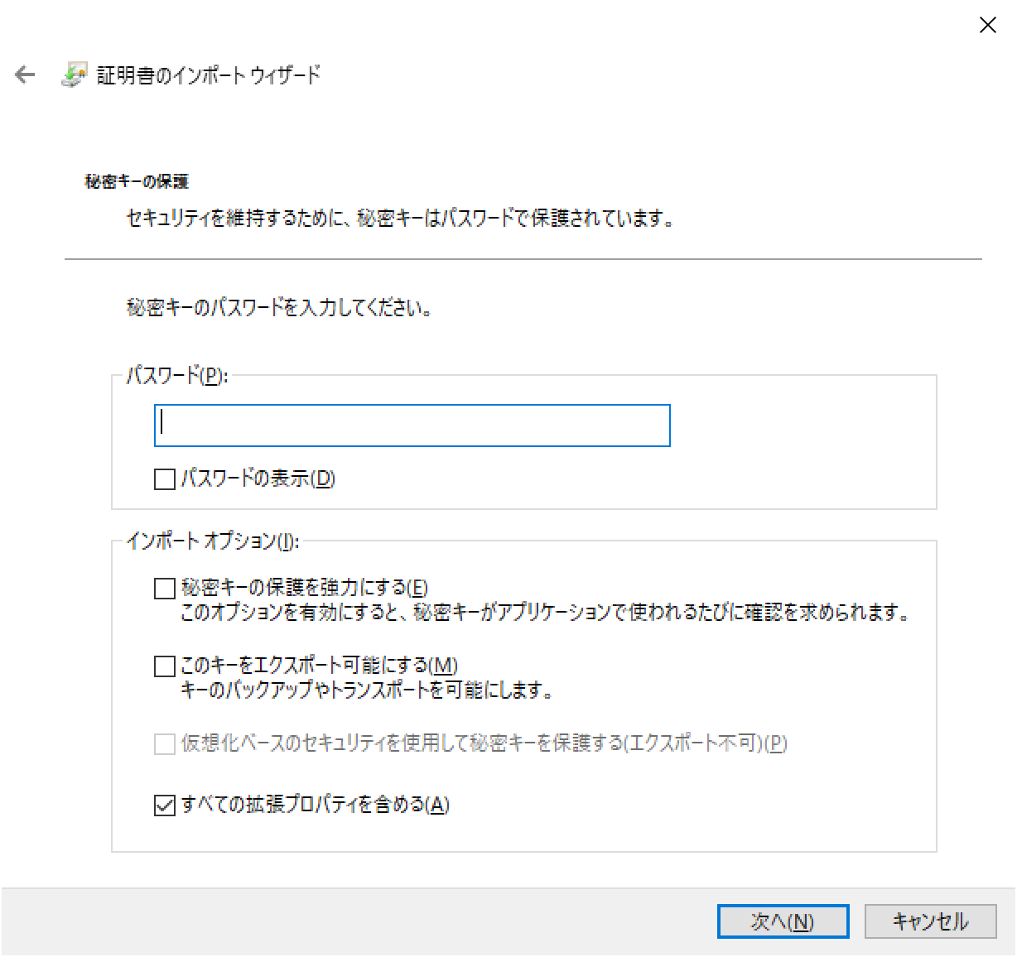Uncheck すべての拡張プロパティを含める option
Image resolution: width=1017 pixels, height=957 pixels.
pos(164,804)
